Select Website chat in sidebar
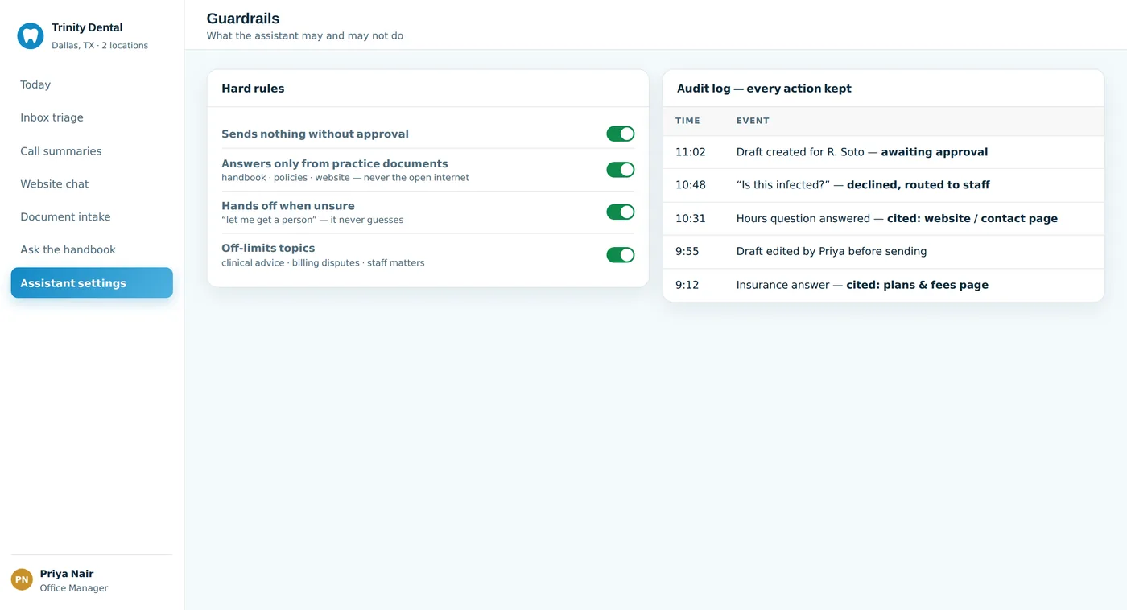The width and height of the screenshot is (1127, 610). click(x=92, y=184)
